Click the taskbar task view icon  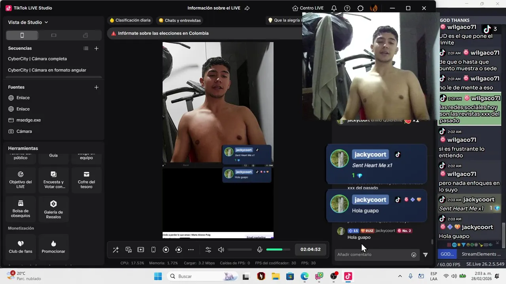[x=246, y=277]
